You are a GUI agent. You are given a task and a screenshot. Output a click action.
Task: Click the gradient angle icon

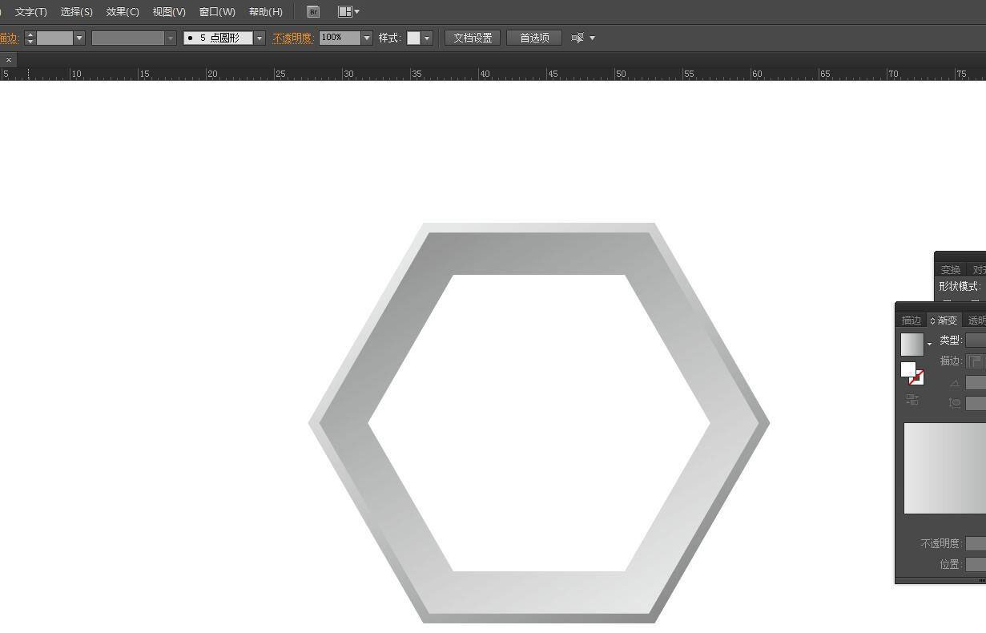(954, 383)
